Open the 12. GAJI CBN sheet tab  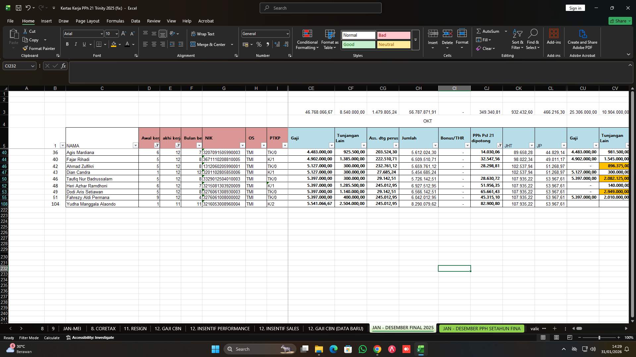(168, 329)
